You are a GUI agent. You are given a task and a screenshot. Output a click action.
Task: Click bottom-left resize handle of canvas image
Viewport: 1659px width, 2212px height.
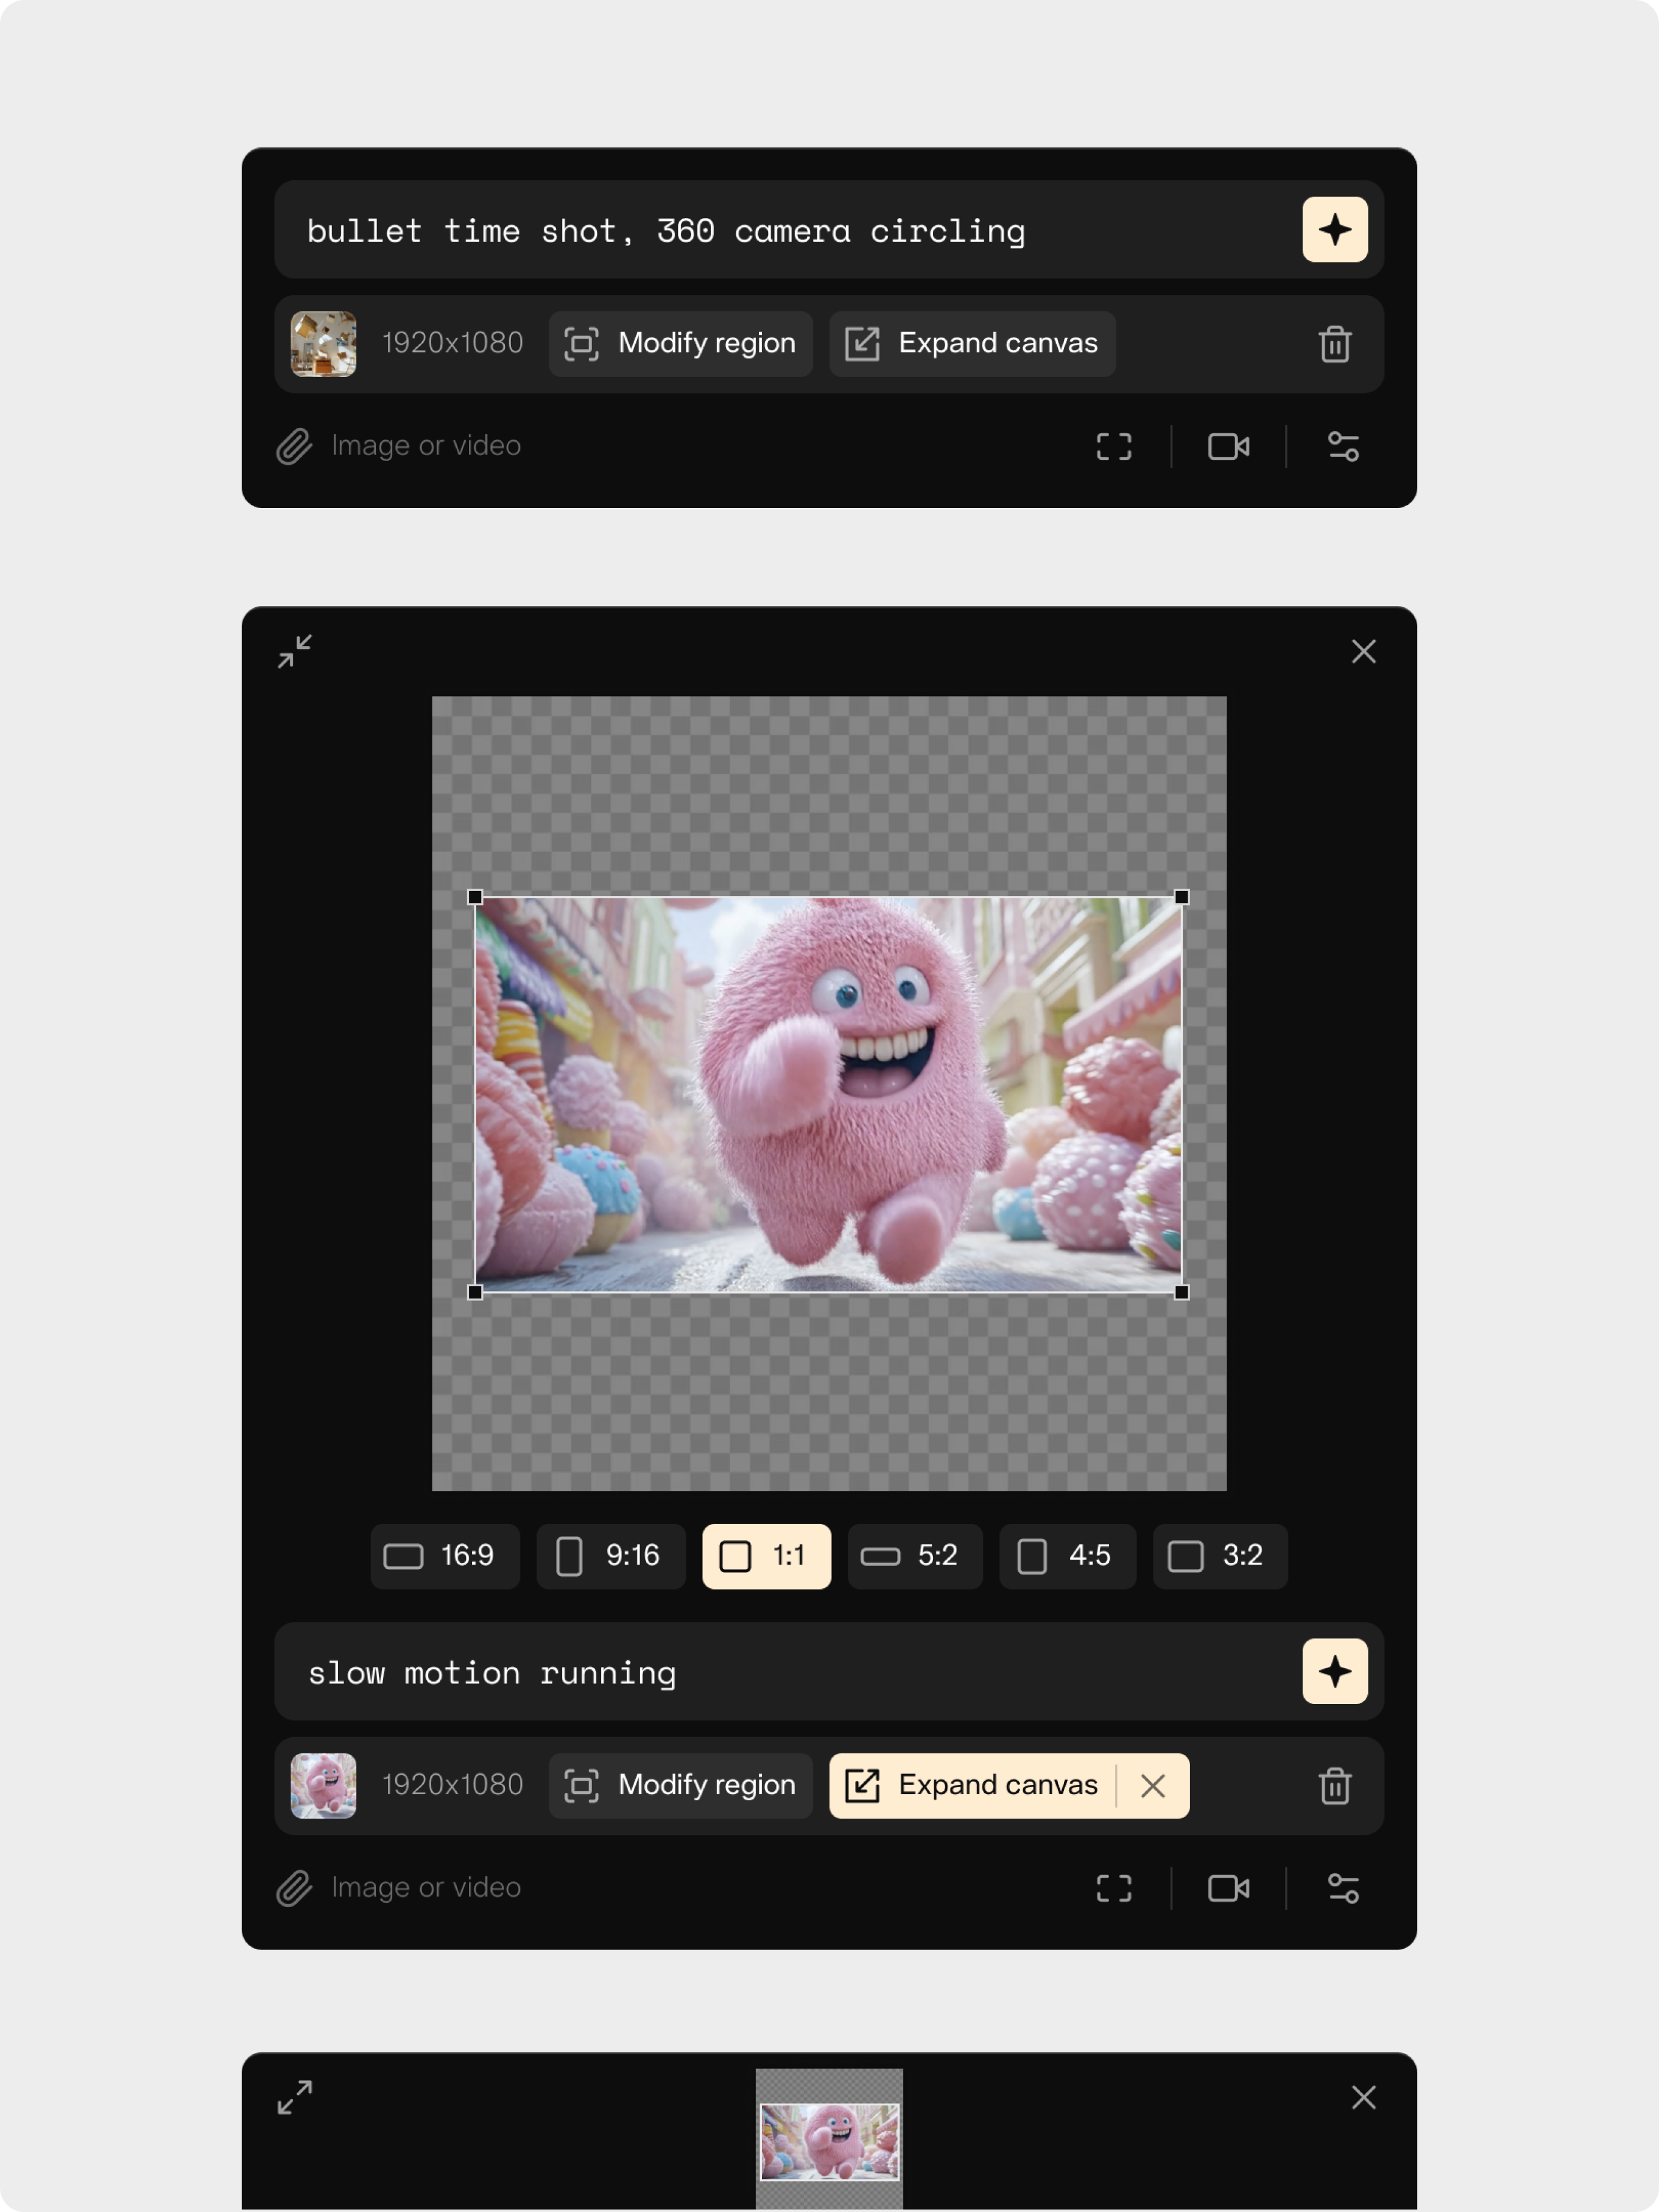coord(475,1292)
